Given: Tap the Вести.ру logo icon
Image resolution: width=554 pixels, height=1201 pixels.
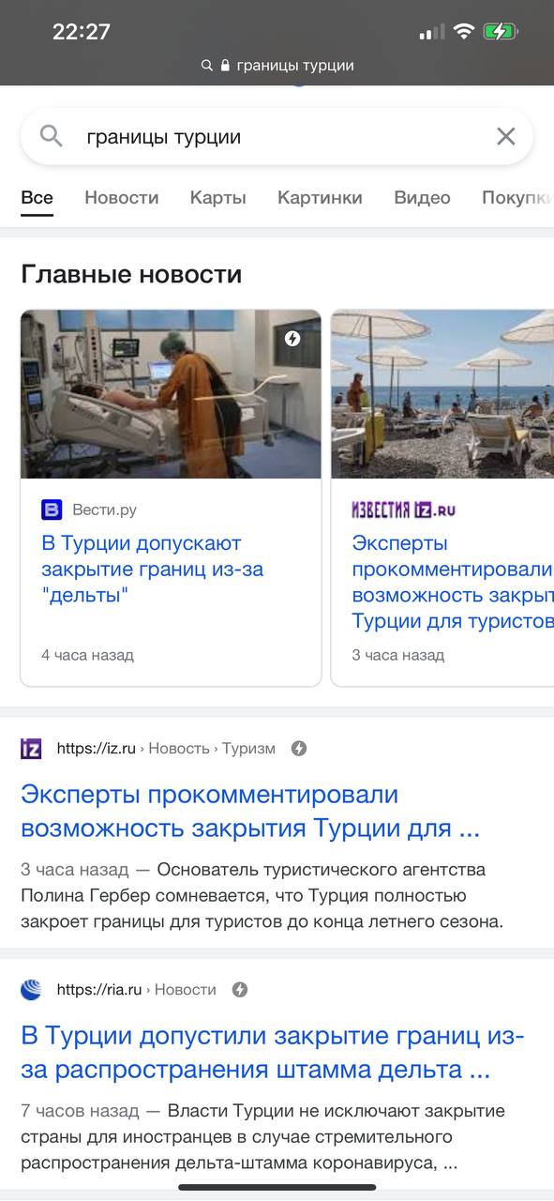Looking at the screenshot, I should [x=52, y=509].
